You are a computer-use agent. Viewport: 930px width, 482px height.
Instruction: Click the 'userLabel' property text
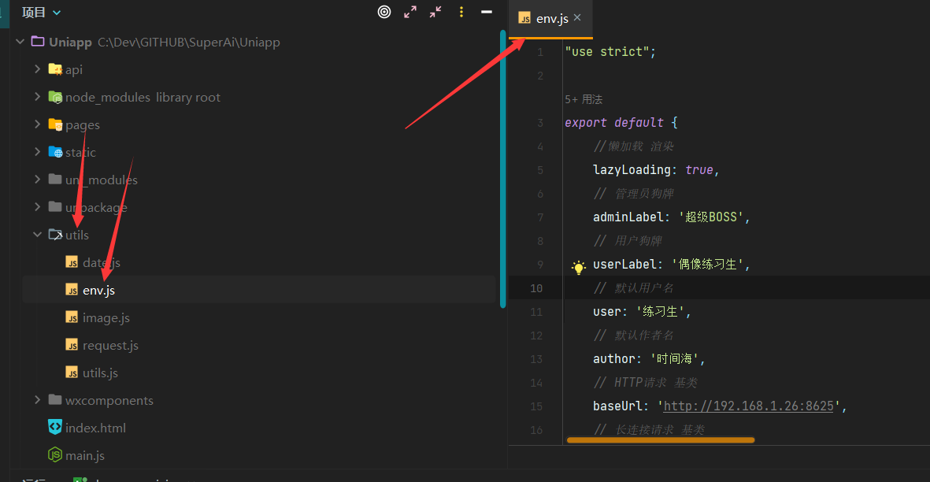[x=624, y=265]
